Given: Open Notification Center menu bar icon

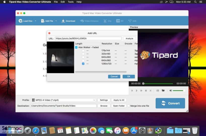Looking at the screenshot, I should click(x=201, y=2).
